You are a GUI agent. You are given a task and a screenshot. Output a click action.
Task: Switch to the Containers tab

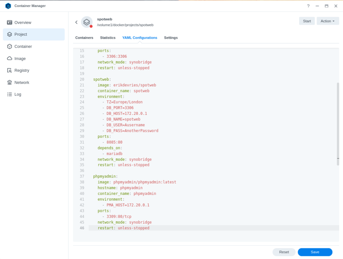[x=84, y=38]
